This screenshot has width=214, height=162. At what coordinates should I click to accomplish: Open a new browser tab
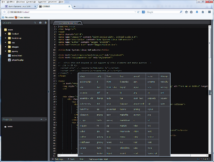coord(74,6)
